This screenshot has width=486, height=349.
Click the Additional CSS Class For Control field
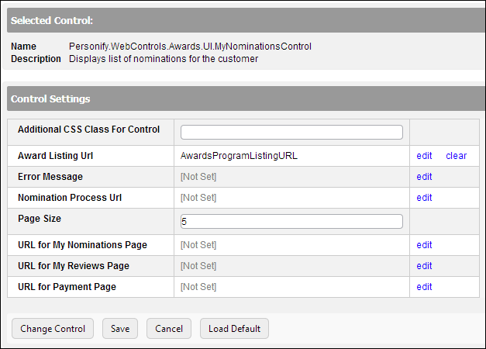pos(291,132)
